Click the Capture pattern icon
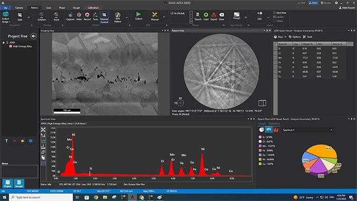This screenshot has width=357, height=201. click(x=70, y=15)
